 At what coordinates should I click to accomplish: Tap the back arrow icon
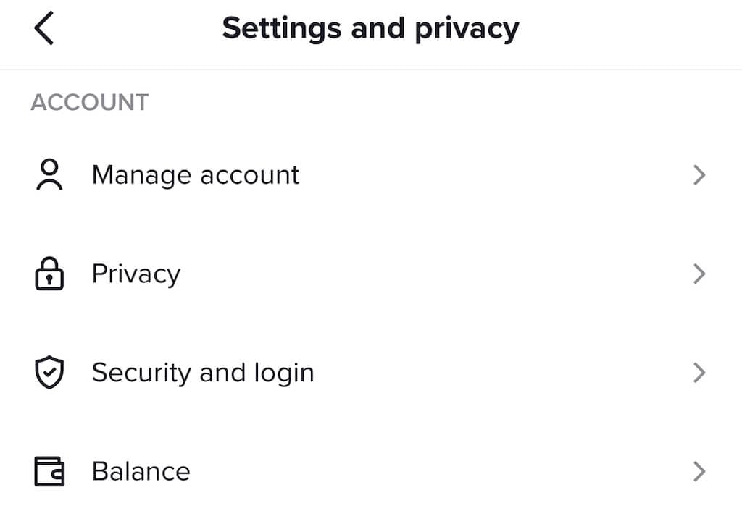43,29
